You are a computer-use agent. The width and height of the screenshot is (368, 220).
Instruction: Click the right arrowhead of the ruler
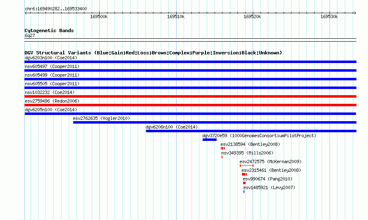tap(355, 13)
